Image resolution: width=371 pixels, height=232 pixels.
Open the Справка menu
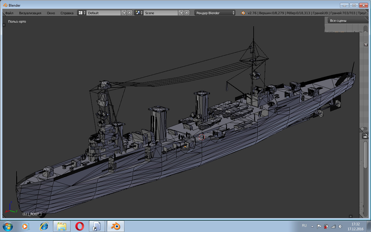[67, 13]
